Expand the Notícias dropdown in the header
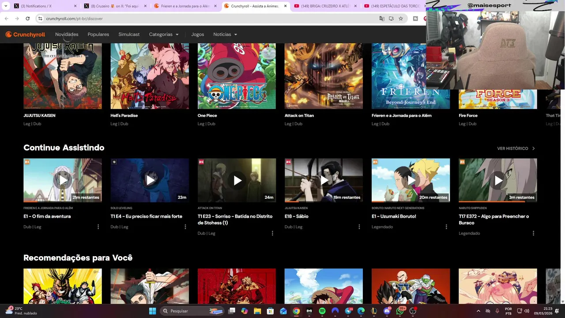Screen dimensions: 565x318 pos(225,34)
